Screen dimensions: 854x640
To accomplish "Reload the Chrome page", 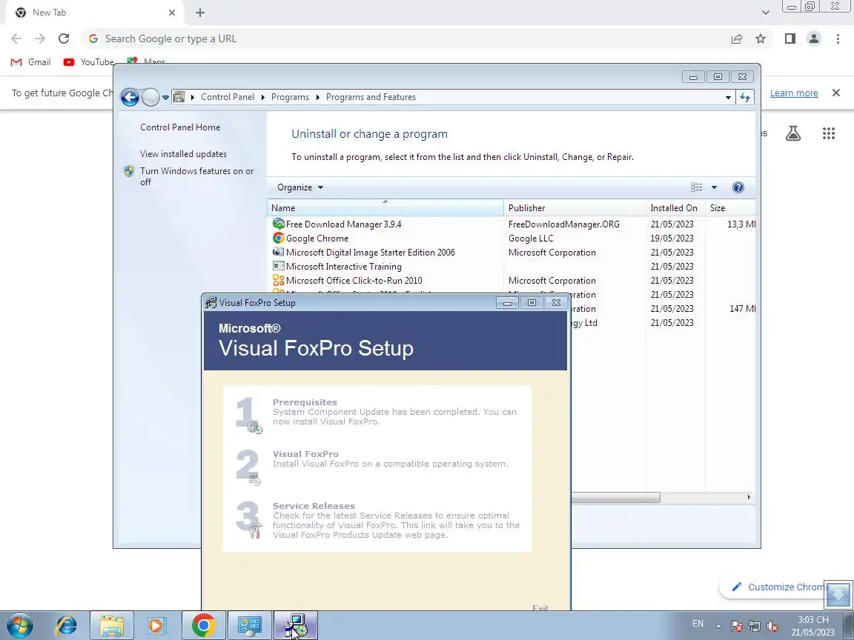I will pos(64,39).
